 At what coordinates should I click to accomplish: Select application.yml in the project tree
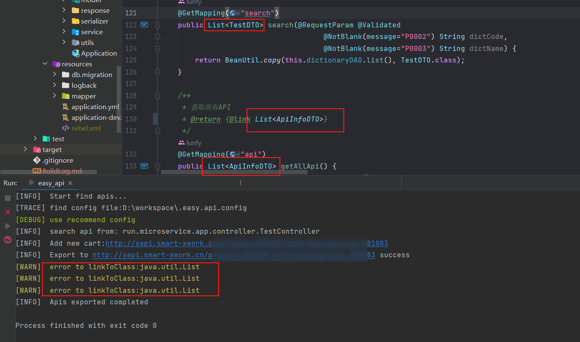(95, 107)
